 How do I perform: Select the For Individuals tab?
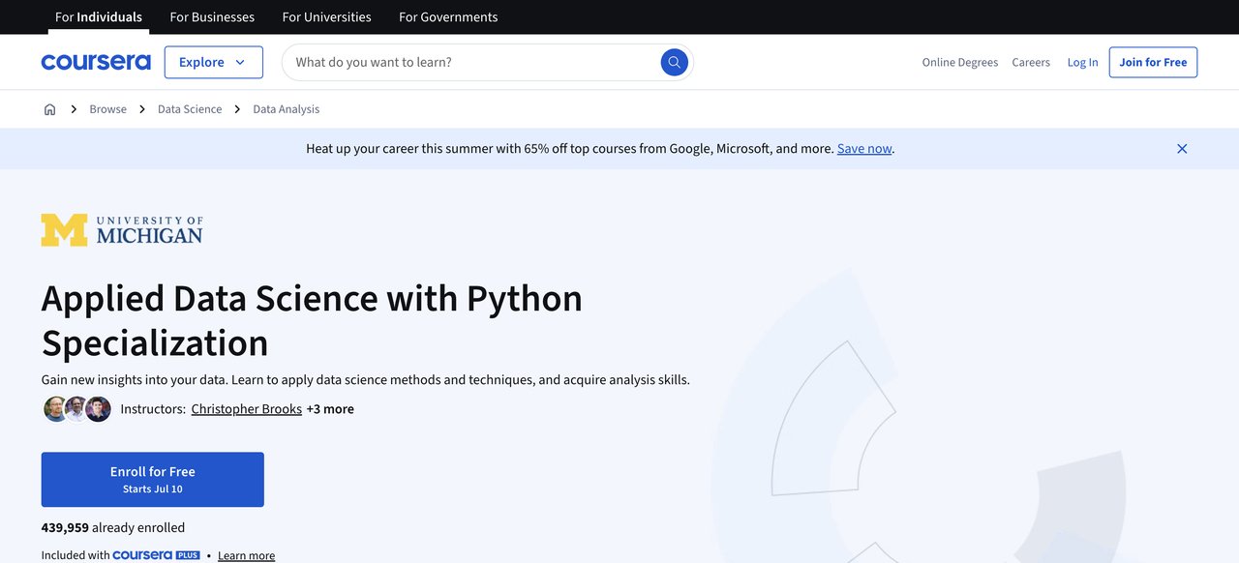click(99, 17)
